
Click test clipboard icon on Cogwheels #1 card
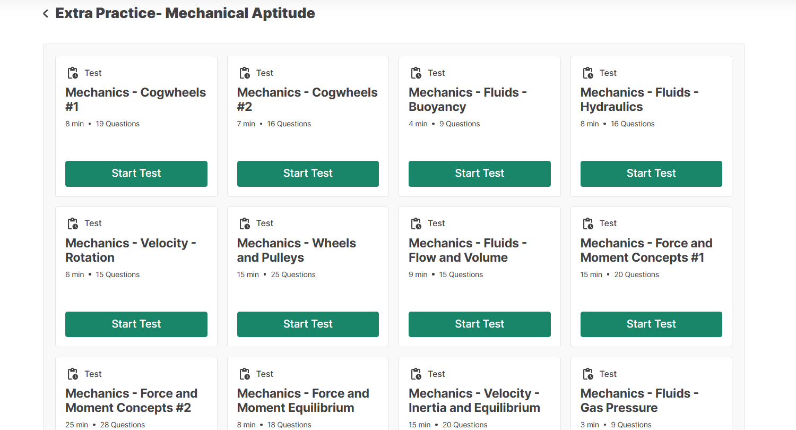[73, 73]
